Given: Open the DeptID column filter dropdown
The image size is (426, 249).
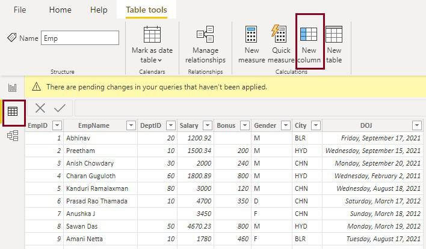Looking at the screenshot, I should point(171,125).
